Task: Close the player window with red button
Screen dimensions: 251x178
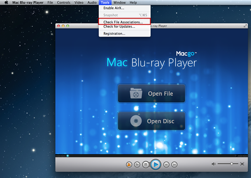Action: [58, 26]
